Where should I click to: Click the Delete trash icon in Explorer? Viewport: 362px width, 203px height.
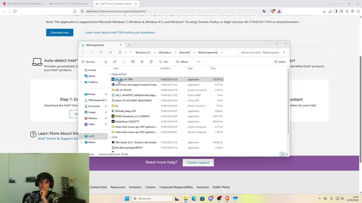click(151, 62)
